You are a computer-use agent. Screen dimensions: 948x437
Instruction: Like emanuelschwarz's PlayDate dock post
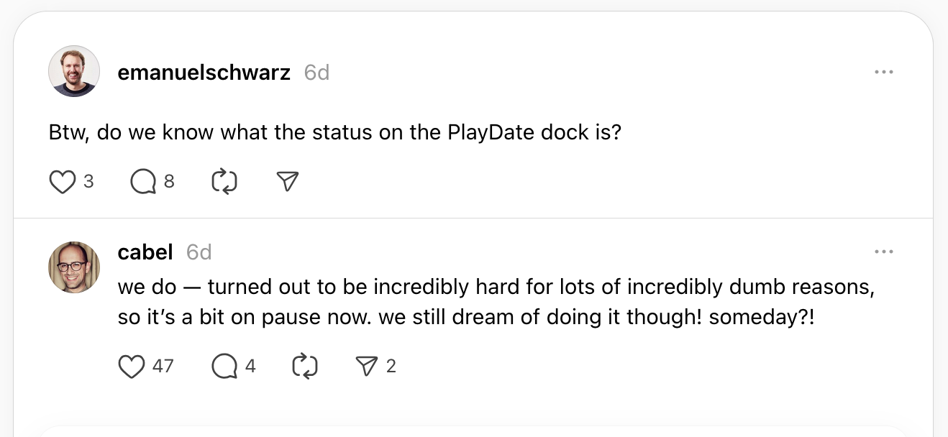pyautogui.click(x=63, y=182)
